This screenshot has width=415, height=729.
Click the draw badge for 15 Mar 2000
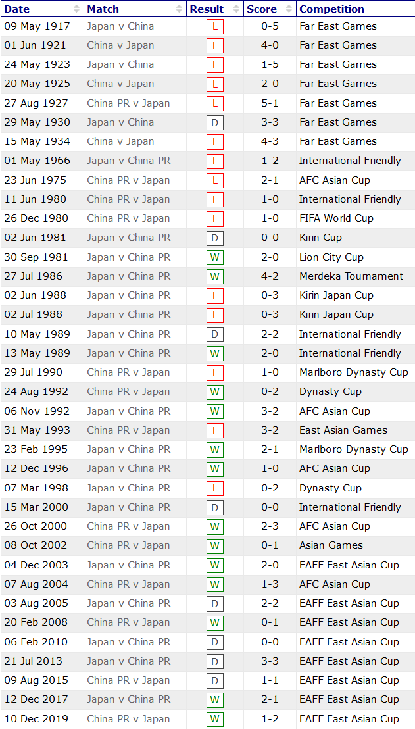pos(214,508)
